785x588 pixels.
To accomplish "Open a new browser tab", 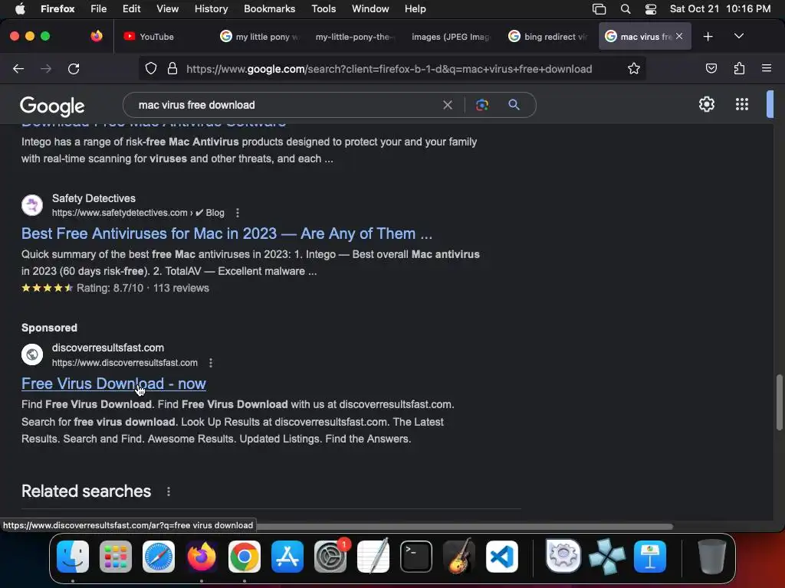I will 708,37.
